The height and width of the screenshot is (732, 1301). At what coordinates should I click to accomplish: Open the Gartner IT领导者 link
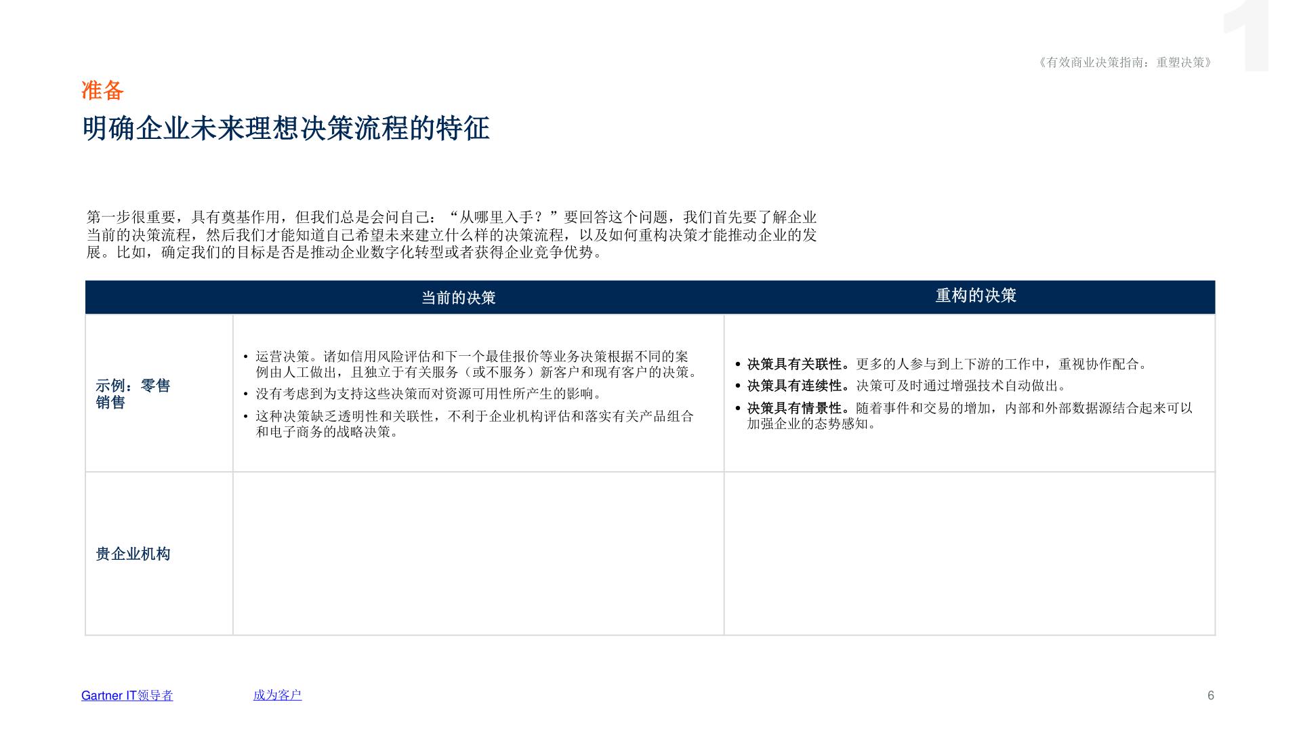(127, 695)
